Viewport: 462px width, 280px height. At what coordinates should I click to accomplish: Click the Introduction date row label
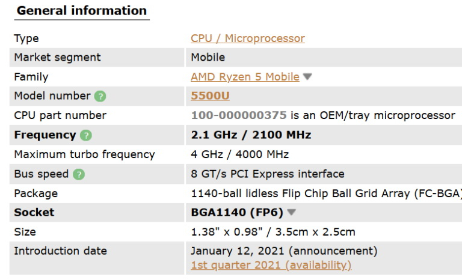[x=60, y=251]
